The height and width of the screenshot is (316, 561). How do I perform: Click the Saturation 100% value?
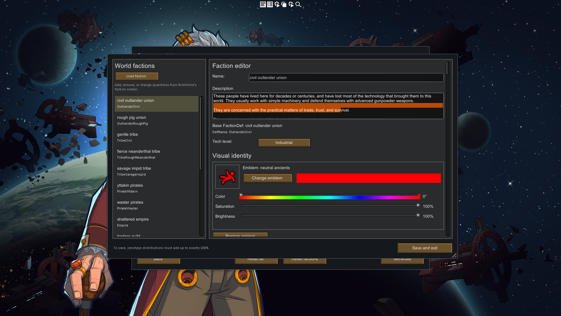pyautogui.click(x=428, y=207)
